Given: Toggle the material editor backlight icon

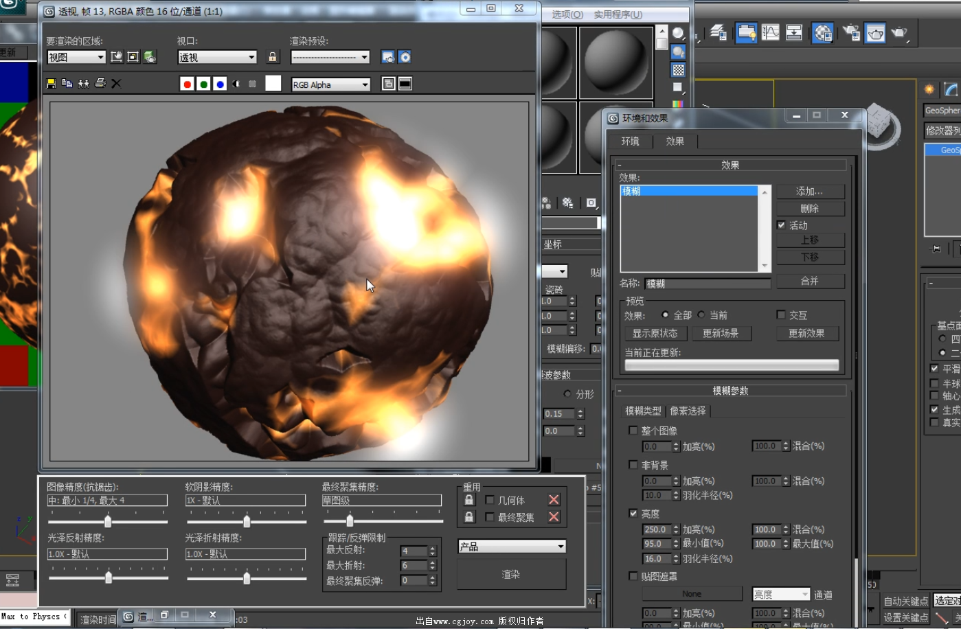Looking at the screenshot, I should pos(678,52).
